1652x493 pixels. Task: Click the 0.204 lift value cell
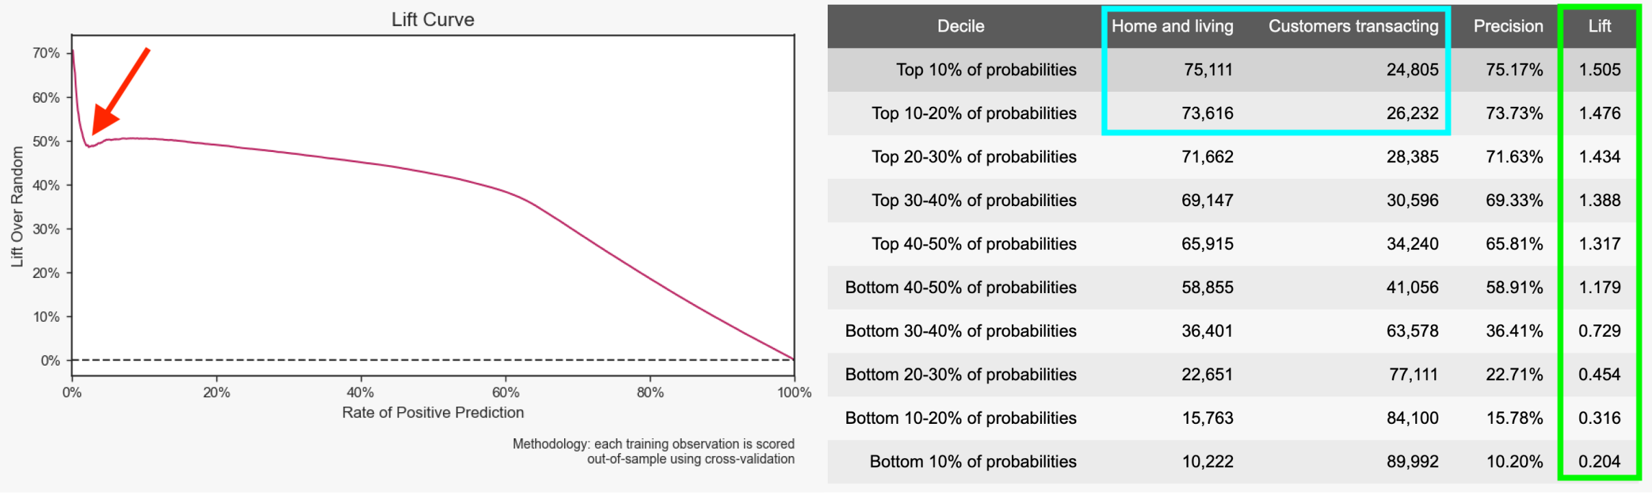[x=1599, y=462]
